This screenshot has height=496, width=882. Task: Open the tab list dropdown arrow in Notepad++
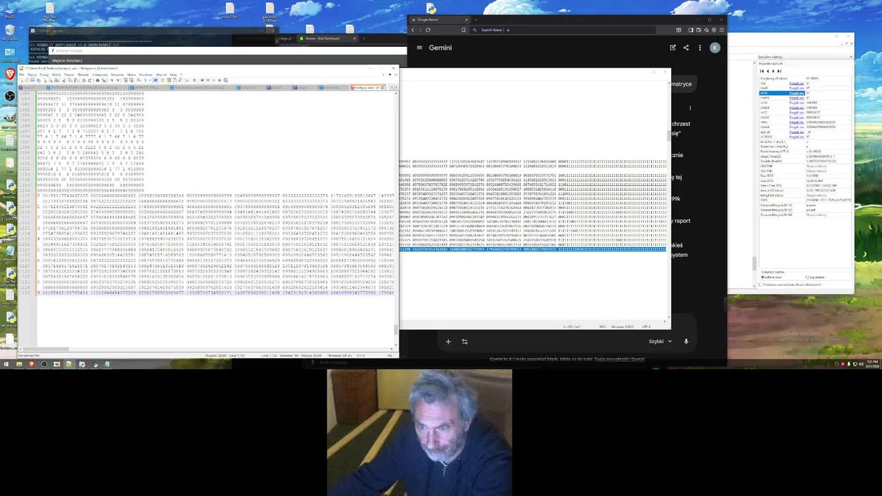click(389, 74)
